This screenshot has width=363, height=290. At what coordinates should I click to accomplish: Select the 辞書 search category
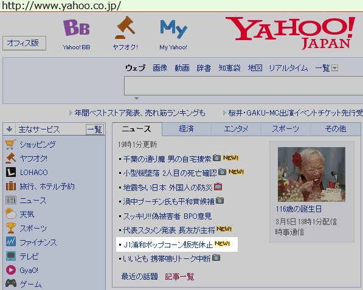[204, 68]
